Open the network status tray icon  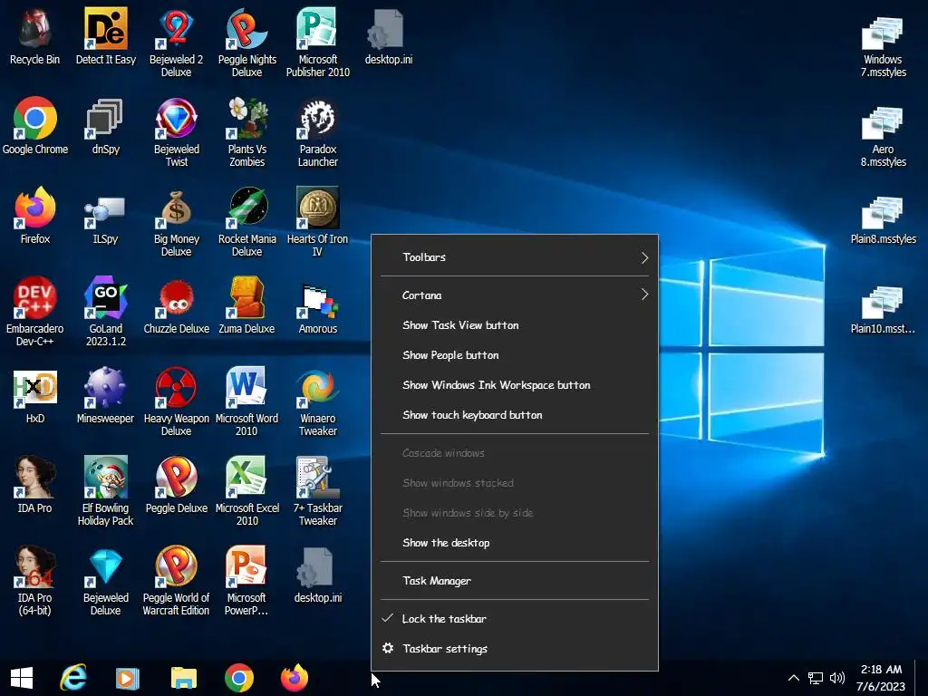coord(816,678)
